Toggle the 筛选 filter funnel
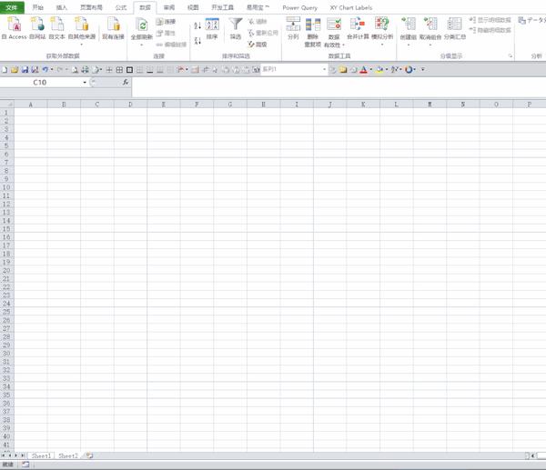This screenshot has width=546, height=470. coord(236,28)
